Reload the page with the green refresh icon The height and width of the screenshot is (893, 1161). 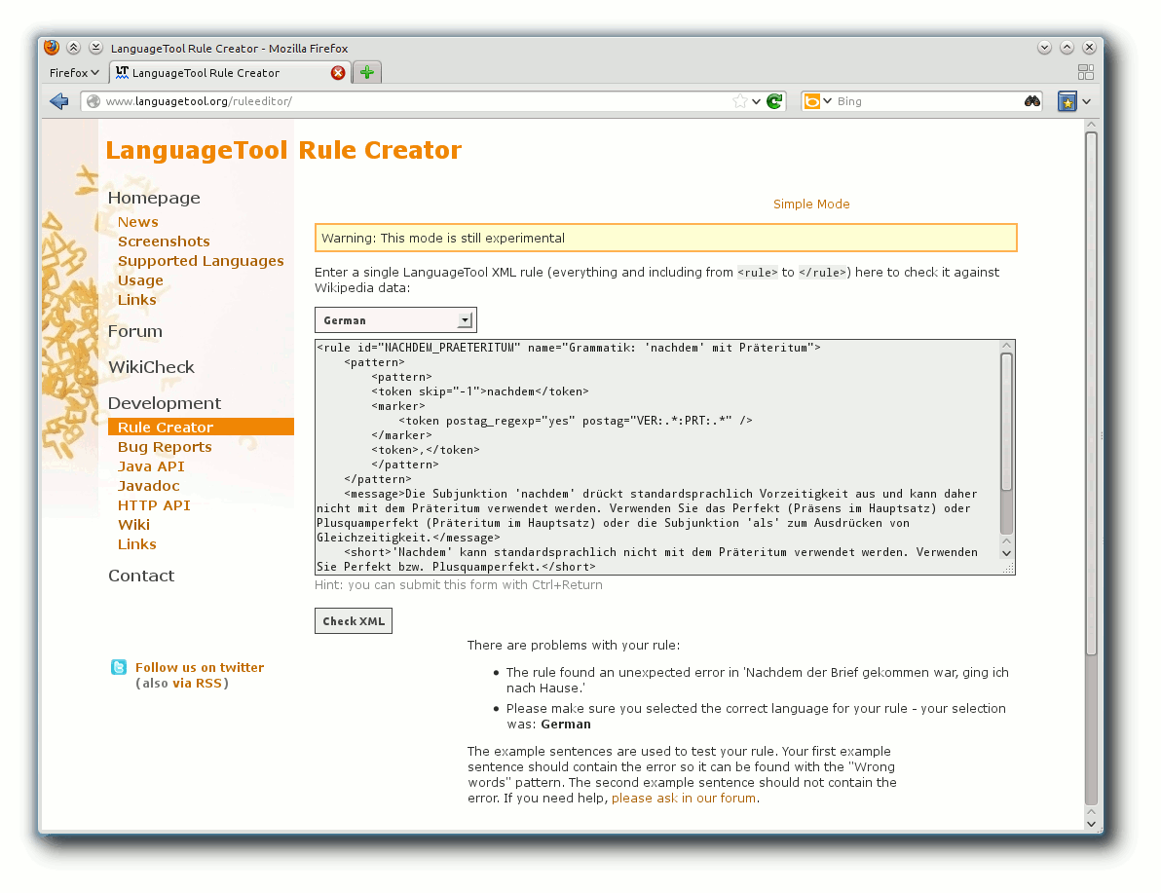pyautogui.click(x=774, y=101)
